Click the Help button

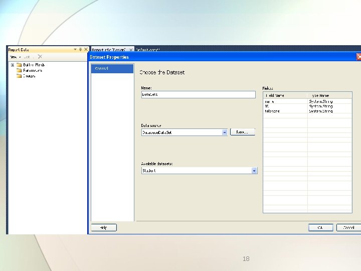point(104,228)
